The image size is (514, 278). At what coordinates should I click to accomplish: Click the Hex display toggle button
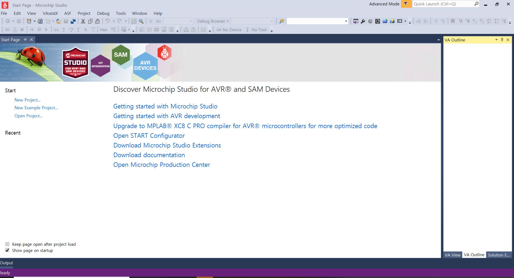(104, 30)
